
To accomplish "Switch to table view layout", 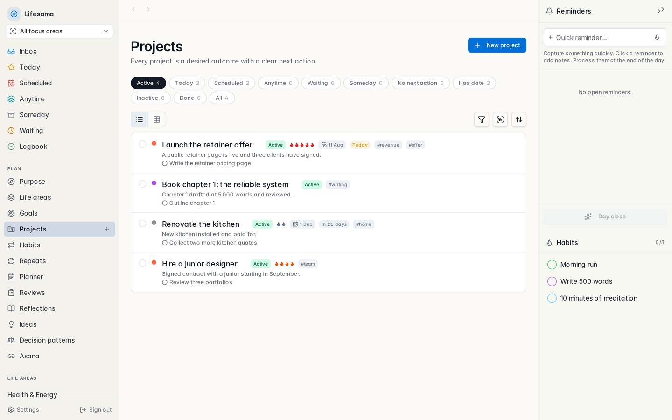I will point(157,119).
